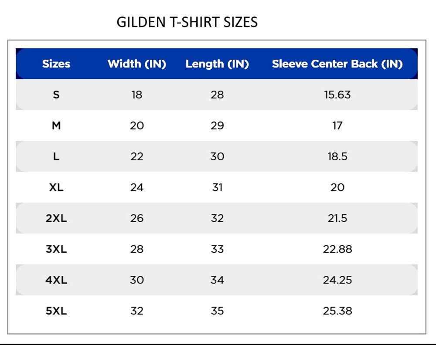Click the 3XL size row label

[x=56, y=249]
